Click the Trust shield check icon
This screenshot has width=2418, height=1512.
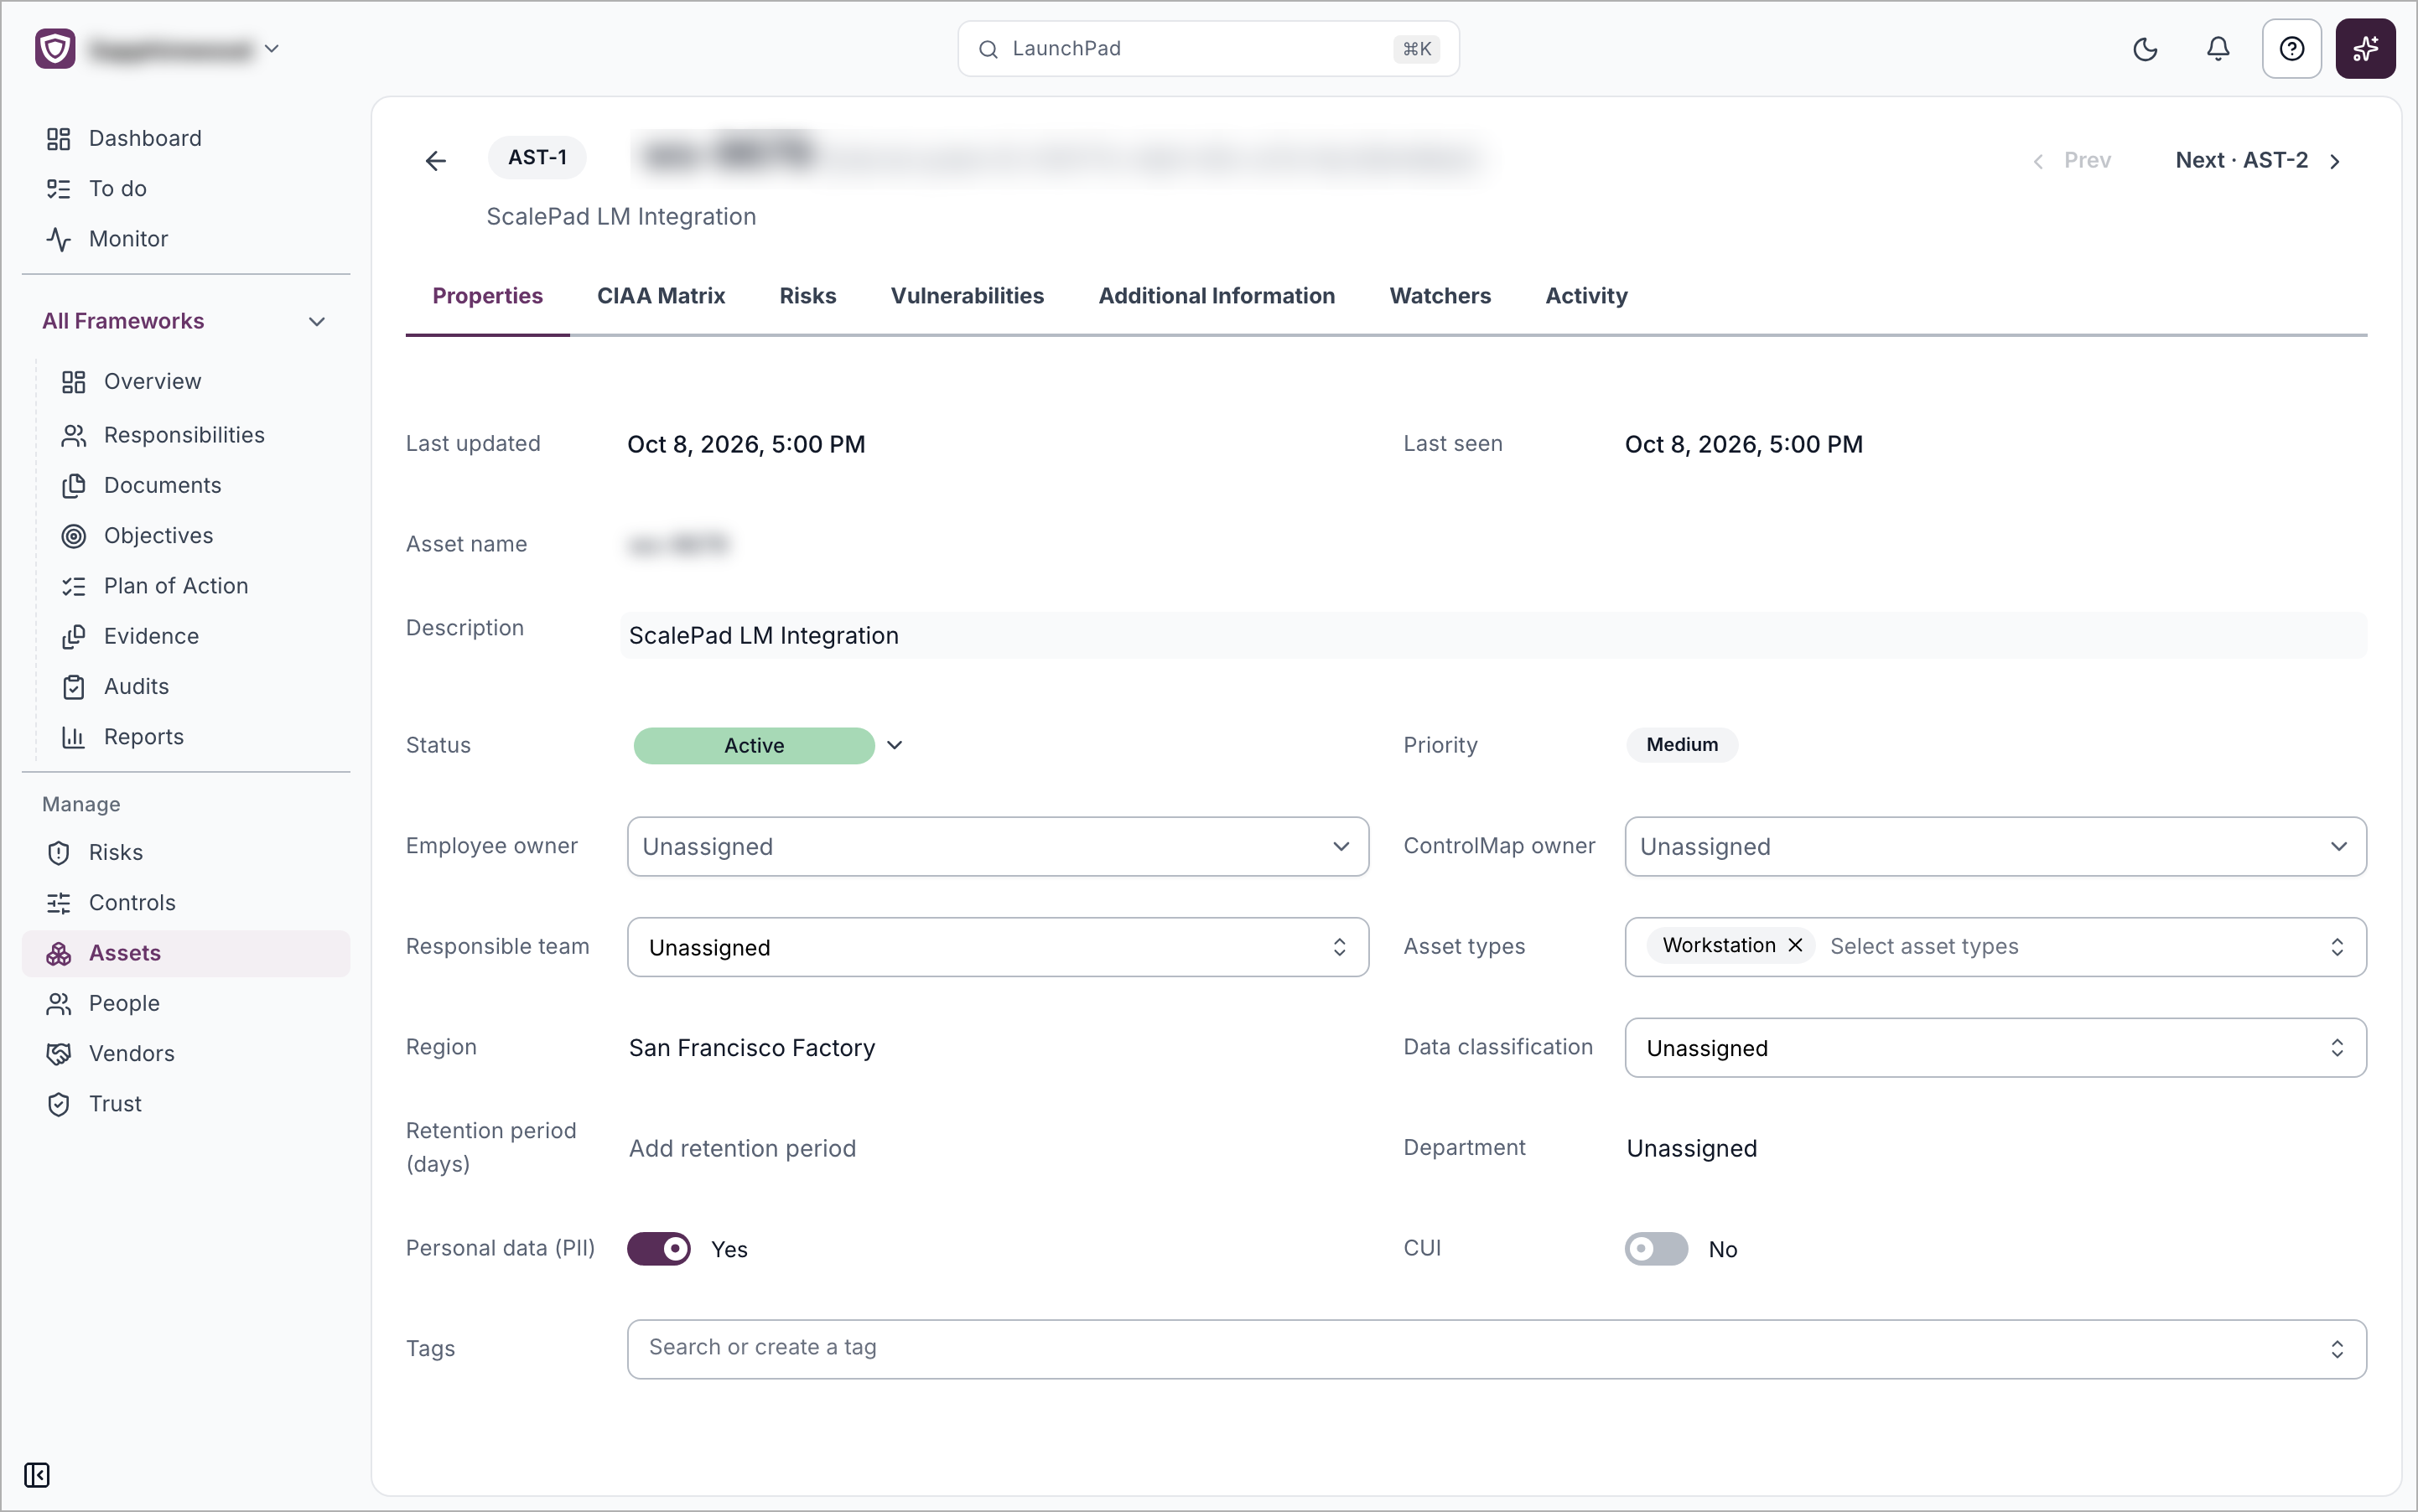coord(58,1104)
